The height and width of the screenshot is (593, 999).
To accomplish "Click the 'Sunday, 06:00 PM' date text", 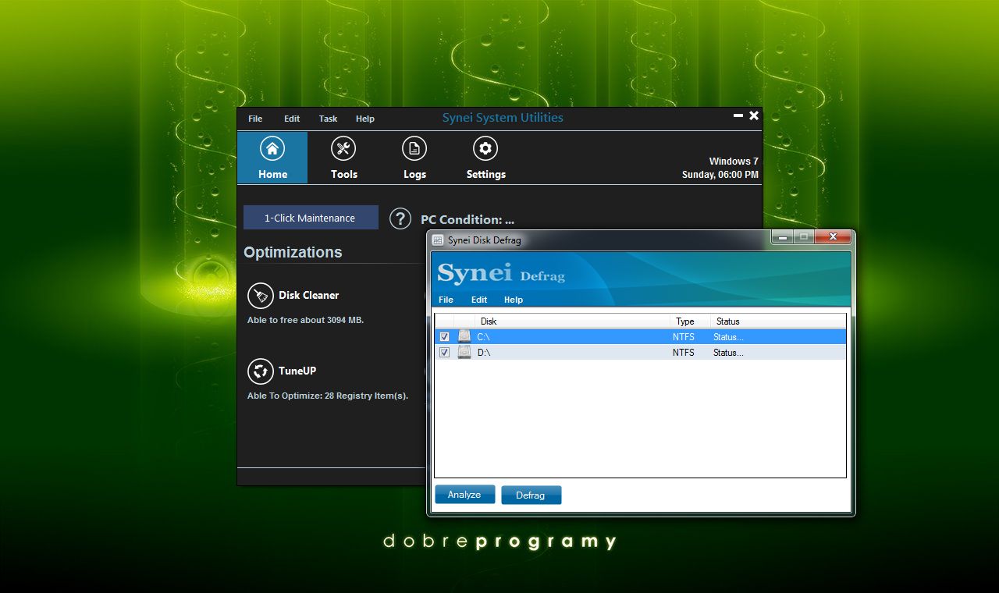I will pos(720,175).
